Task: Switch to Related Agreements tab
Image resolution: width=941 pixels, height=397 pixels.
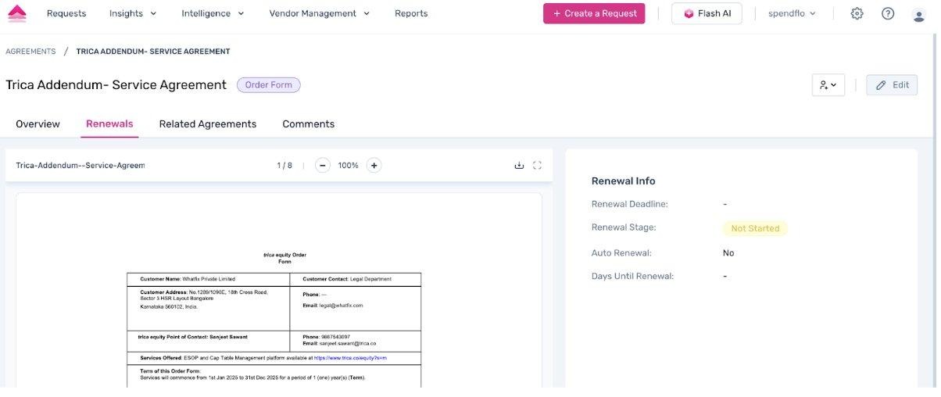Action: (x=208, y=124)
